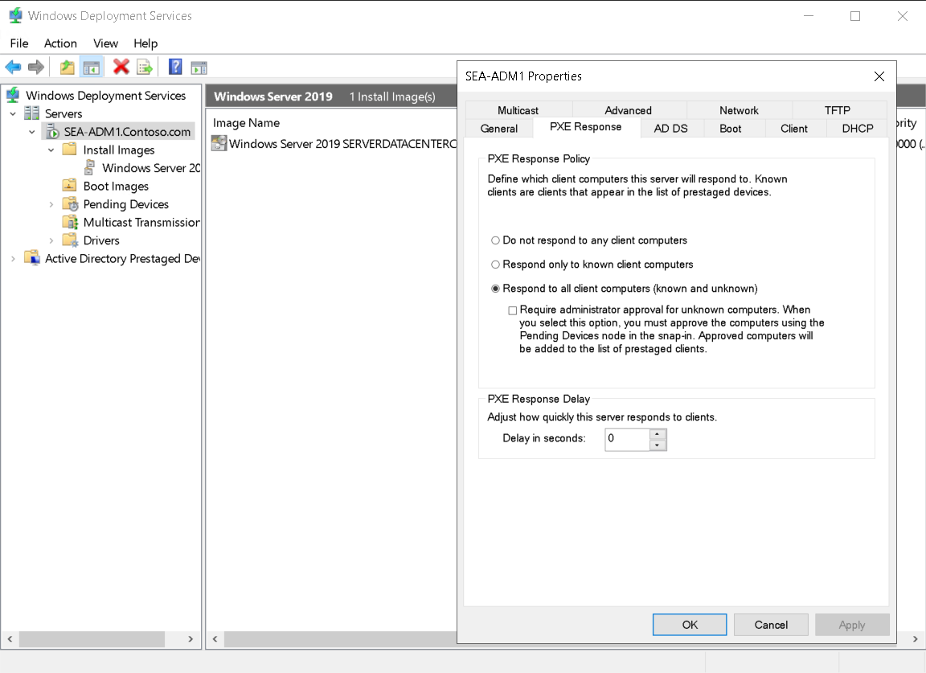
Task: Click the Export List toolbar icon
Action: coord(145,67)
